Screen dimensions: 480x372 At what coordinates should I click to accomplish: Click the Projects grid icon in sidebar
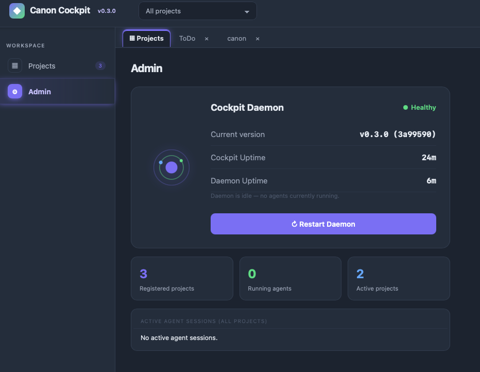tap(15, 65)
